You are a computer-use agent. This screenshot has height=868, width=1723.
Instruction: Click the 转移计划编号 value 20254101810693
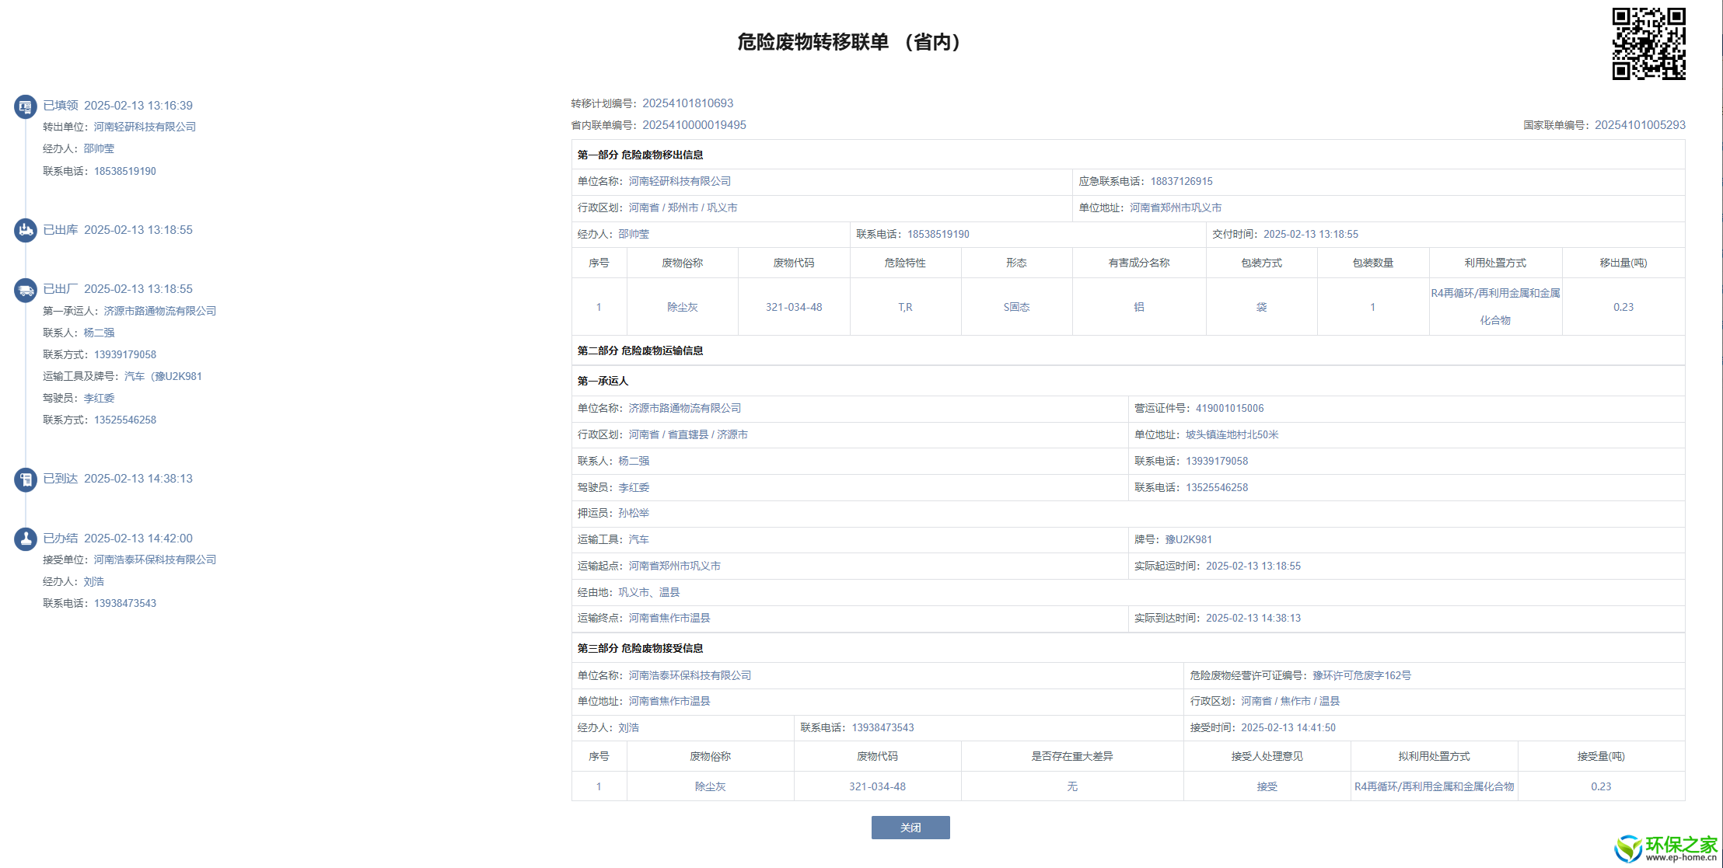tap(687, 103)
